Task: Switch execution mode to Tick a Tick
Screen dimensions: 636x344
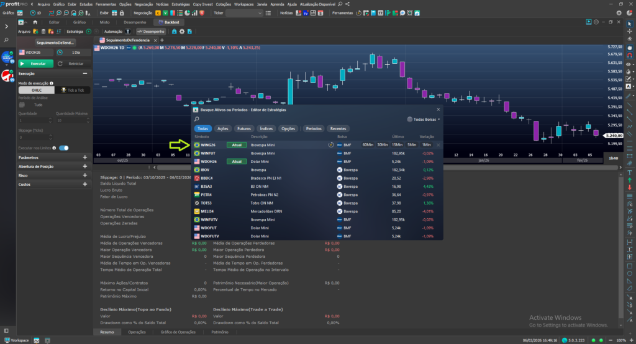Action: [73, 90]
